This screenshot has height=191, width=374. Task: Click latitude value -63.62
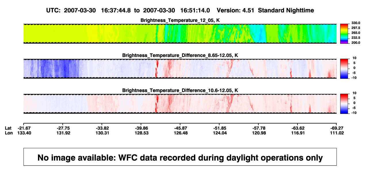click(x=297, y=128)
